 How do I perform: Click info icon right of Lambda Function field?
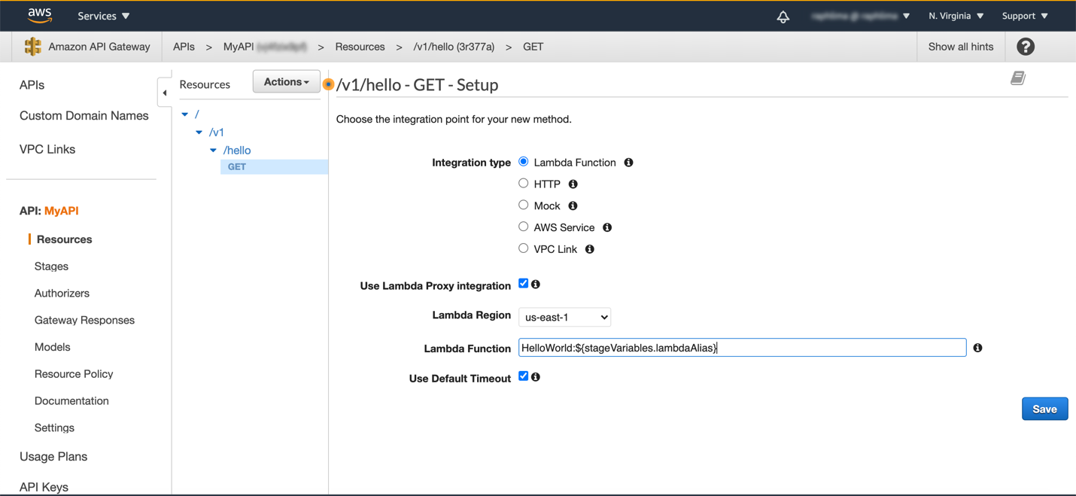977,348
